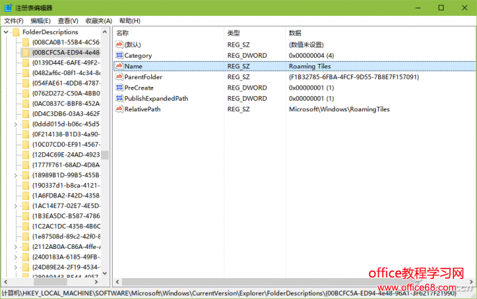Click the {F1B32785-6FBA-4FCF-9D55-7B8E7F157091} data value
Screen dimensions: 477x299
coord(354,77)
